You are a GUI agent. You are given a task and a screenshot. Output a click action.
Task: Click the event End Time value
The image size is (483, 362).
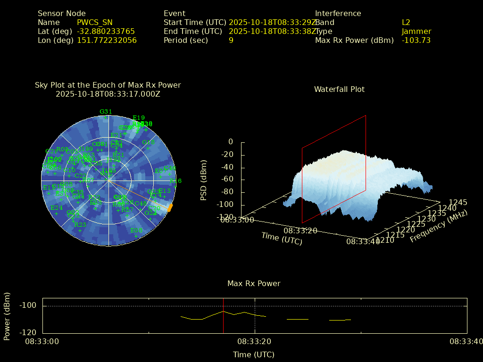click(x=272, y=31)
